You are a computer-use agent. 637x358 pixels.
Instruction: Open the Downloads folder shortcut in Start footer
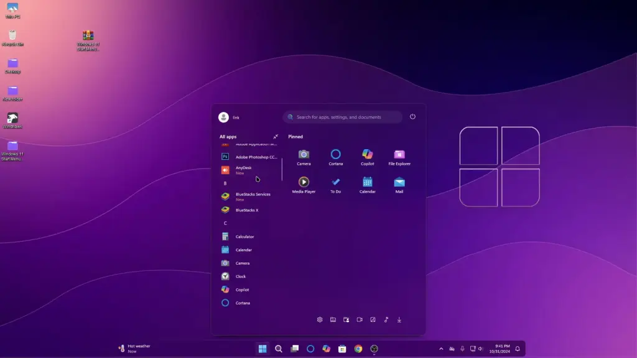399,319
